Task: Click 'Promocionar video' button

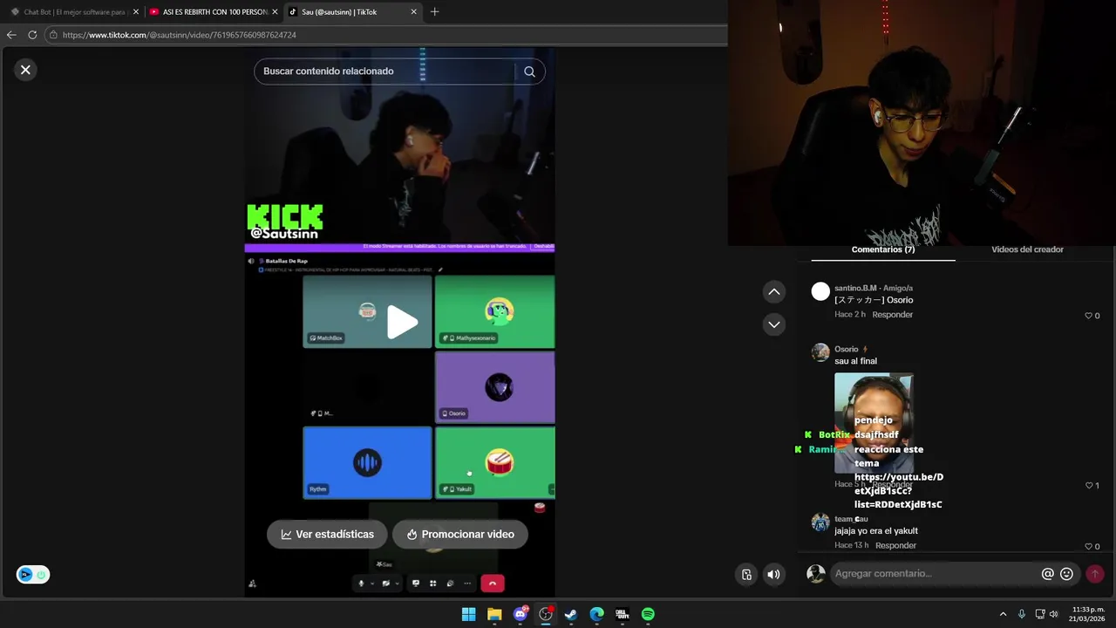Action: 460,534
